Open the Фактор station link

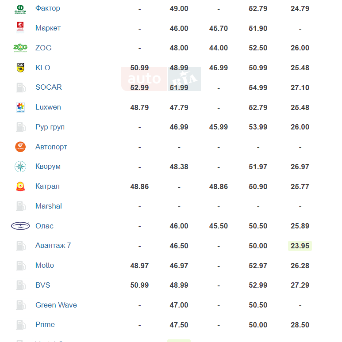[48, 8]
